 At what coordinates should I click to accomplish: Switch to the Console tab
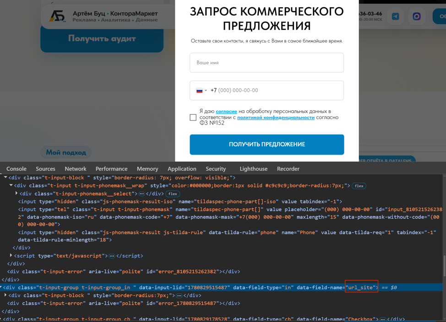tap(16, 168)
